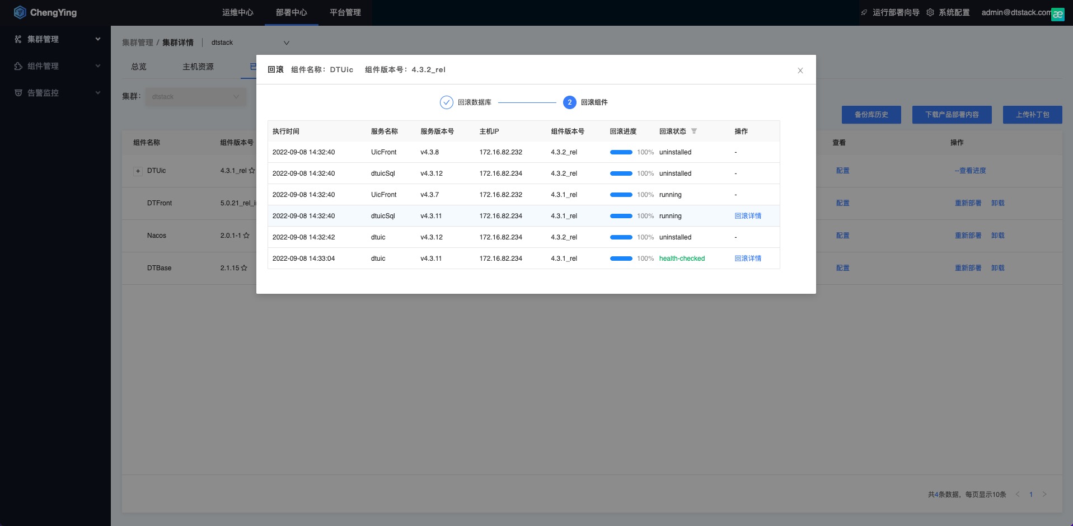The height and width of the screenshot is (526, 1073).
Task: Click the alarm monitoring sidebar icon
Action: tap(18, 93)
